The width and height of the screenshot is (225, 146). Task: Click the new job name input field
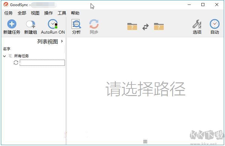pyautogui.click(x=42, y=63)
